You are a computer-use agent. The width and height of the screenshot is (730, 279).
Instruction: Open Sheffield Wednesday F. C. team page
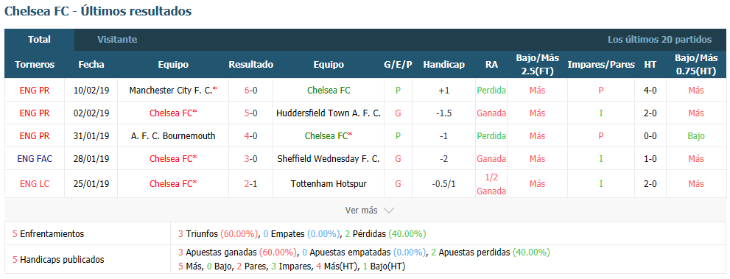click(329, 158)
